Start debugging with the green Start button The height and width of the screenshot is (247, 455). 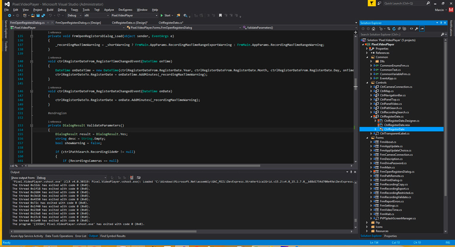click(x=166, y=15)
